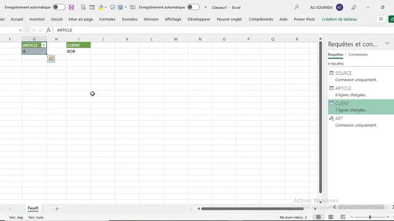Click the formula bar containing ARTICLE
Image resolution: width=394 pixels, height=221 pixels.
pyautogui.click(x=223, y=30)
